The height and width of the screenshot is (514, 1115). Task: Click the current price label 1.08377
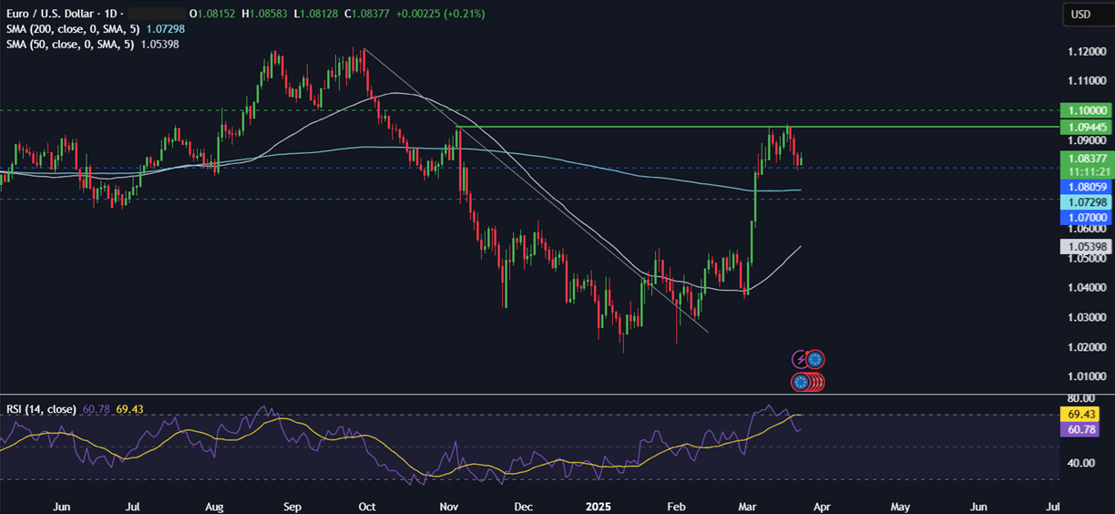click(1088, 158)
